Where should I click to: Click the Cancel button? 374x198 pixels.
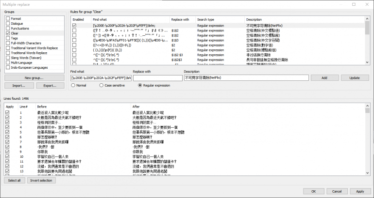pos(337,191)
